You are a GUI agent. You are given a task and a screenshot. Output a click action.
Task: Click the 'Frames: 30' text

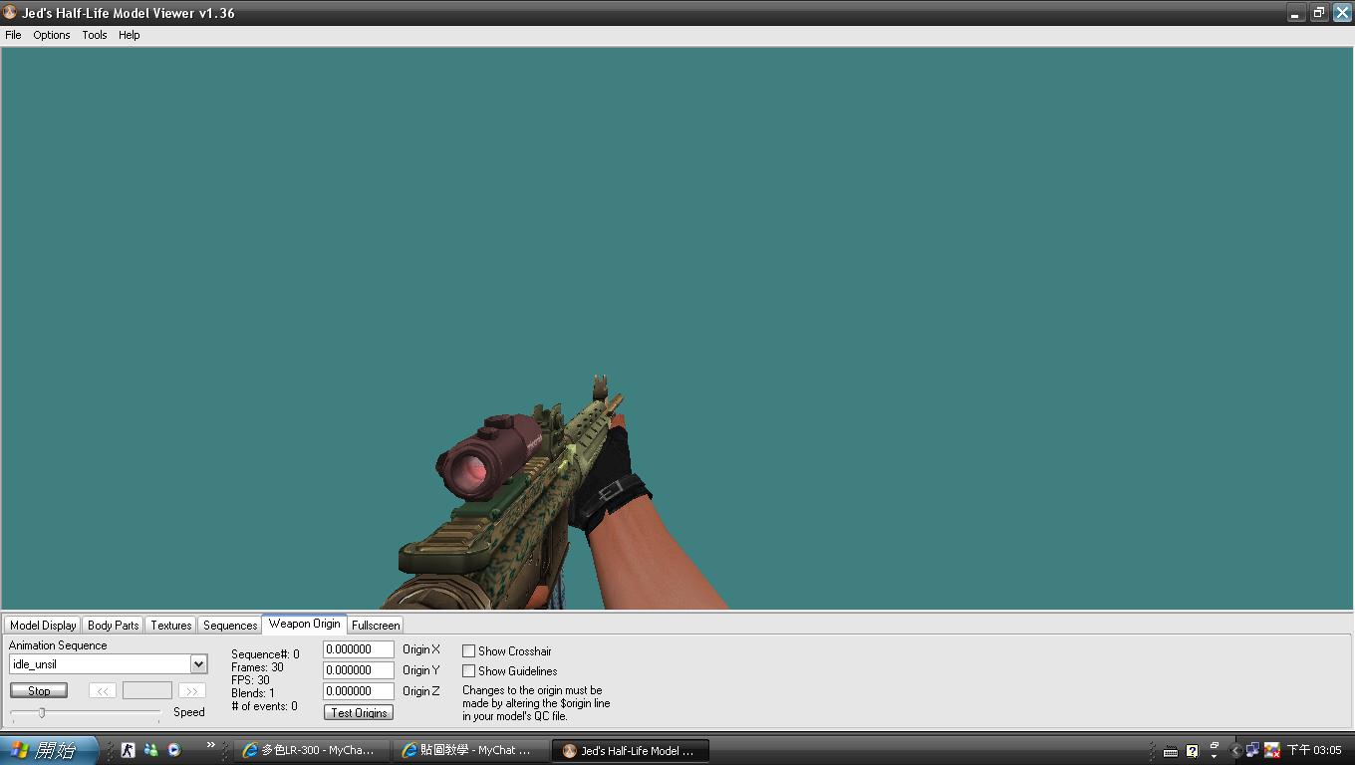pyautogui.click(x=257, y=667)
